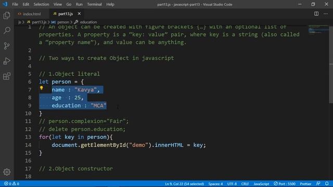The image size is (333, 187).
Task: Open the Terminal menu
Action: 94,4
